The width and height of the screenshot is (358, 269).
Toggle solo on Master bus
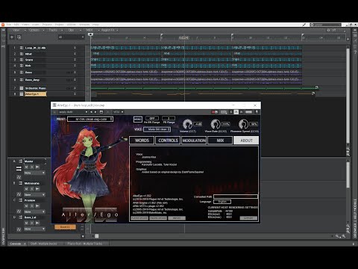31,167
